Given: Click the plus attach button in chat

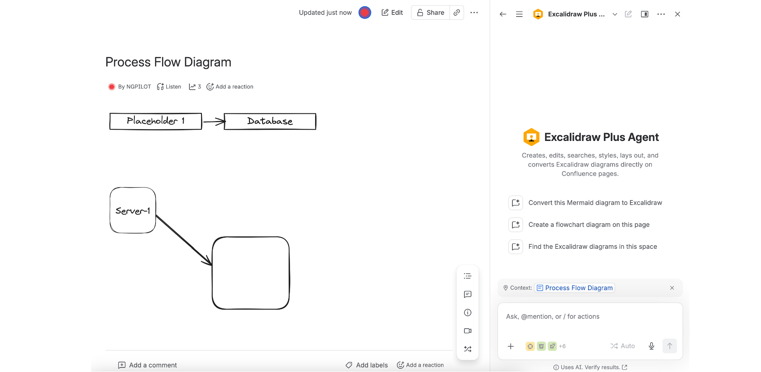Looking at the screenshot, I should pos(511,346).
